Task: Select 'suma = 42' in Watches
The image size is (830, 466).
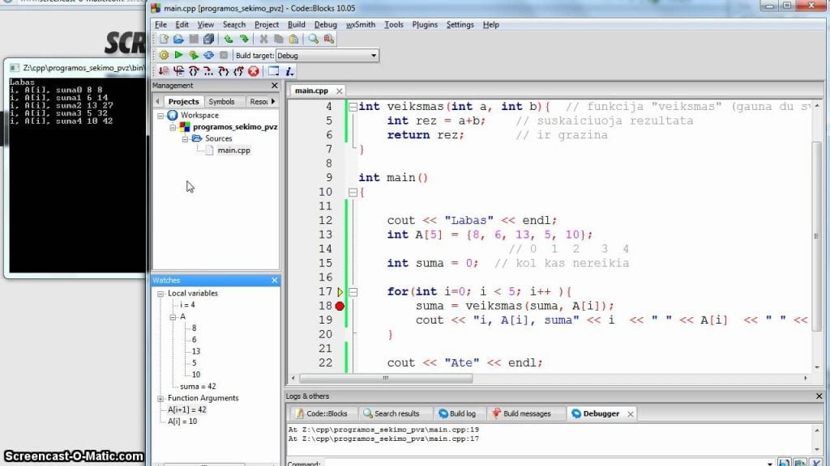Action: 198,387
